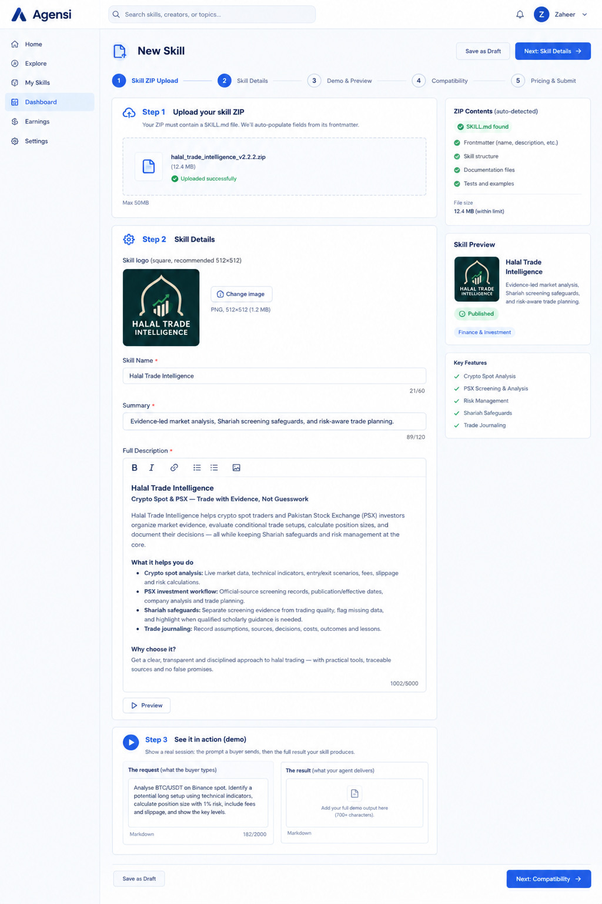Click bottom Save as Draft button
The image size is (602, 904).
139,879
